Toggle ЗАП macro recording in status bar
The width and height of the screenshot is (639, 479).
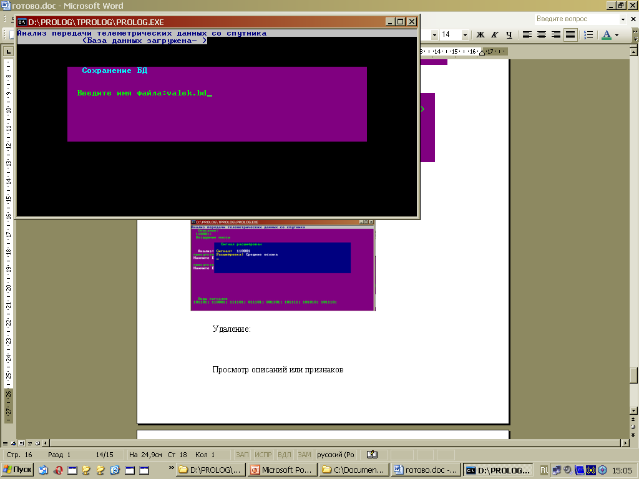242,455
